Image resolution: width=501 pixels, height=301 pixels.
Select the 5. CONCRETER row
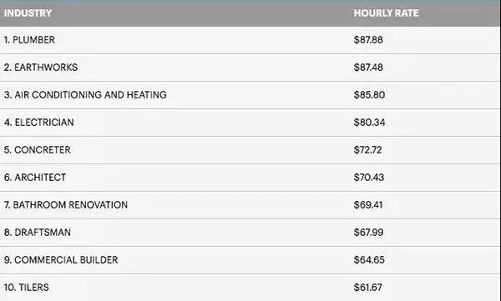click(x=250, y=150)
